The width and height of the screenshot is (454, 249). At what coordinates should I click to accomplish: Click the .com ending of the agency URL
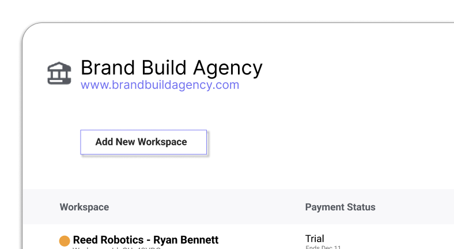click(227, 85)
